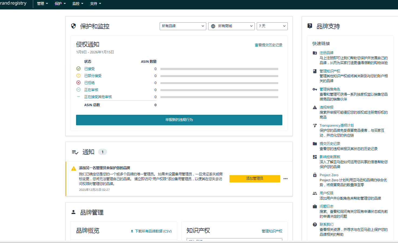This screenshot has height=243, width=398.
Task: Click the 用户权限 people icon
Action: point(315,193)
